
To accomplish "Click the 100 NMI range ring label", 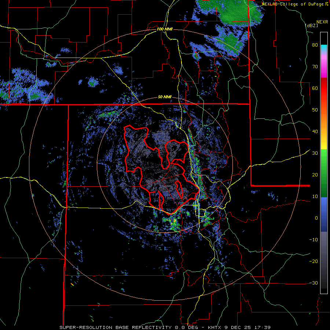I will 165,29.
